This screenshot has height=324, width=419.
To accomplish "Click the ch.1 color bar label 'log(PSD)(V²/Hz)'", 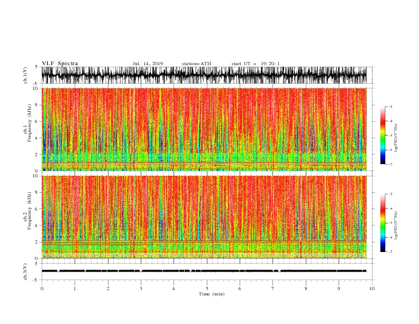I will (396, 138).
